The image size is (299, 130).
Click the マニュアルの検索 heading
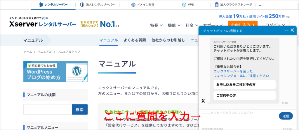41,95
